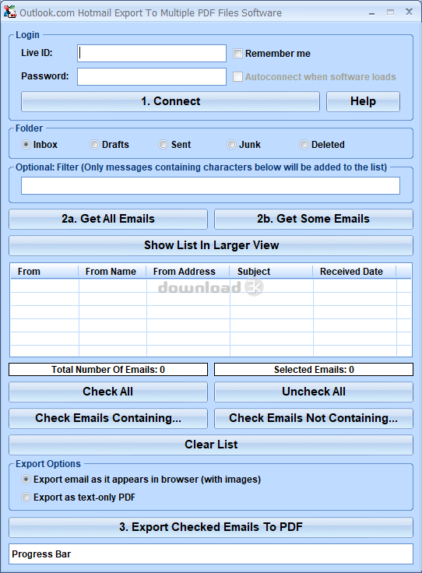
Task: Select Export as text-only PDF option
Action: [26, 497]
